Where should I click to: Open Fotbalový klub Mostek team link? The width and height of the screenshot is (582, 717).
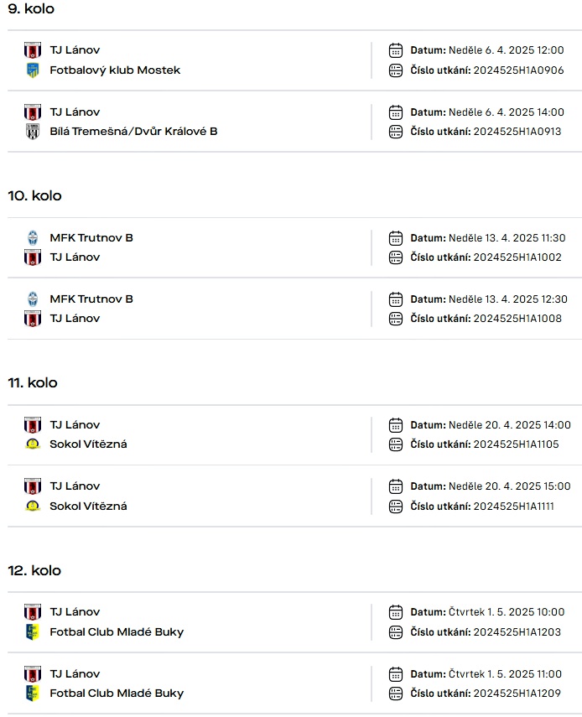(x=115, y=70)
